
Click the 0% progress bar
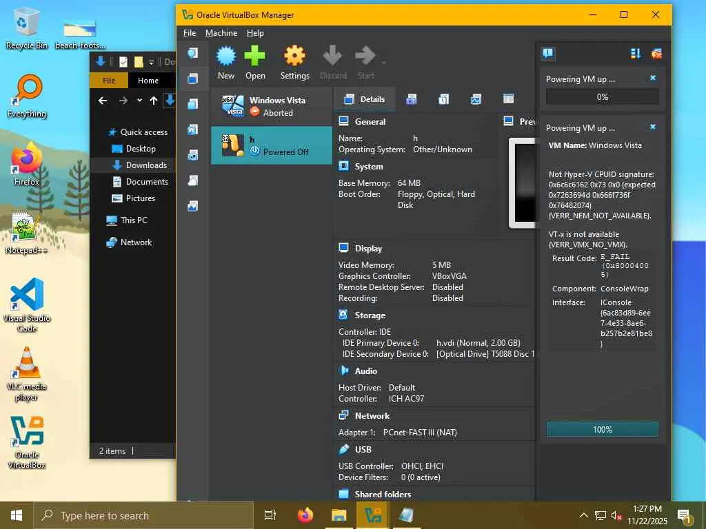[602, 96]
